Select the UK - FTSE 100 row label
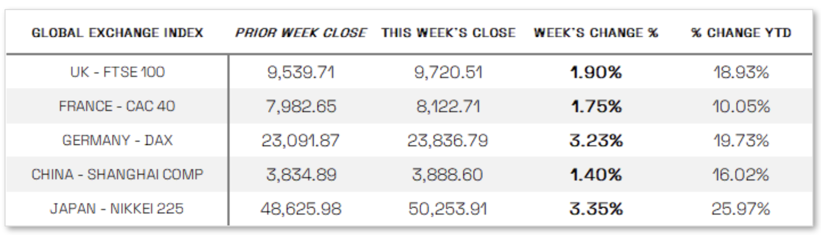 tap(117, 72)
